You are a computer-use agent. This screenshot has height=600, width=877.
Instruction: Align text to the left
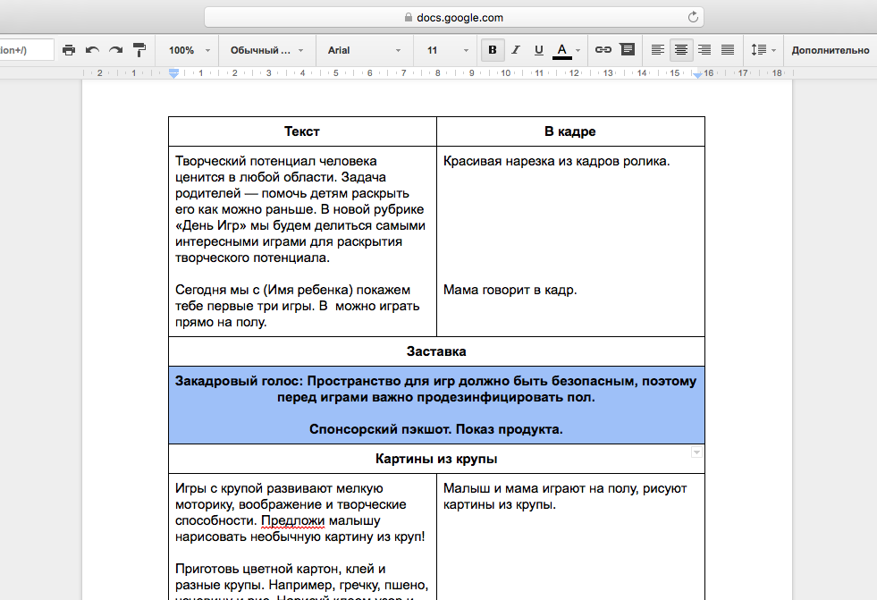pyautogui.click(x=658, y=50)
